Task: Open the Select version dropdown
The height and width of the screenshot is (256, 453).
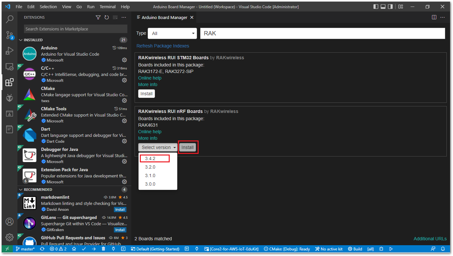Action: (x=158, y=147)
